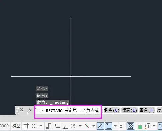
Task: Toggle infer constraints icon
Action: click(48, 126)
